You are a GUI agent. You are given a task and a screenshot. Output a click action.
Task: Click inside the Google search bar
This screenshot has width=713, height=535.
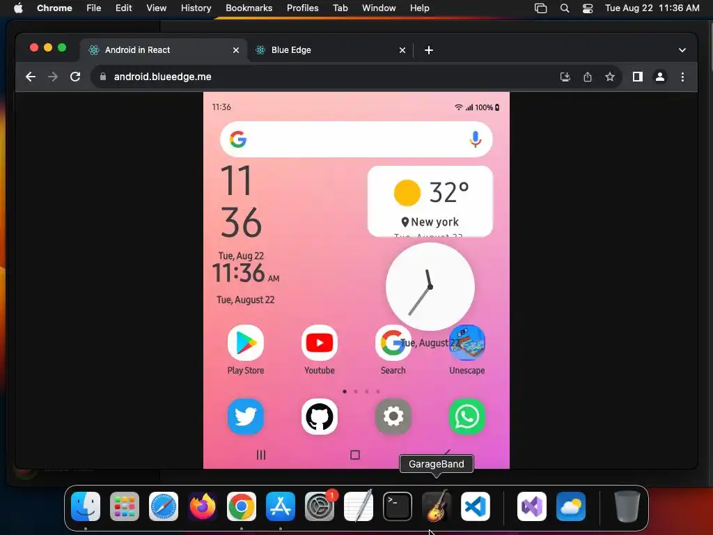356,139
